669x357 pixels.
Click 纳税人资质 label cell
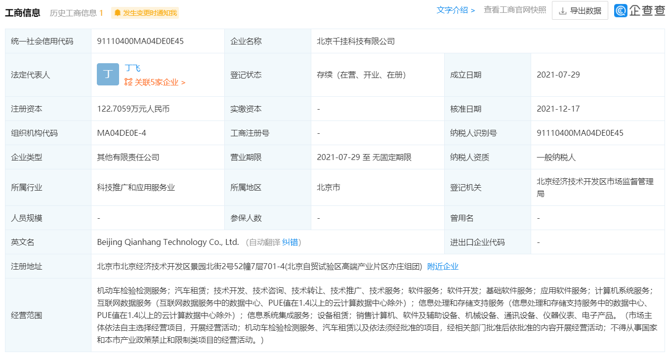pos(488,158)
